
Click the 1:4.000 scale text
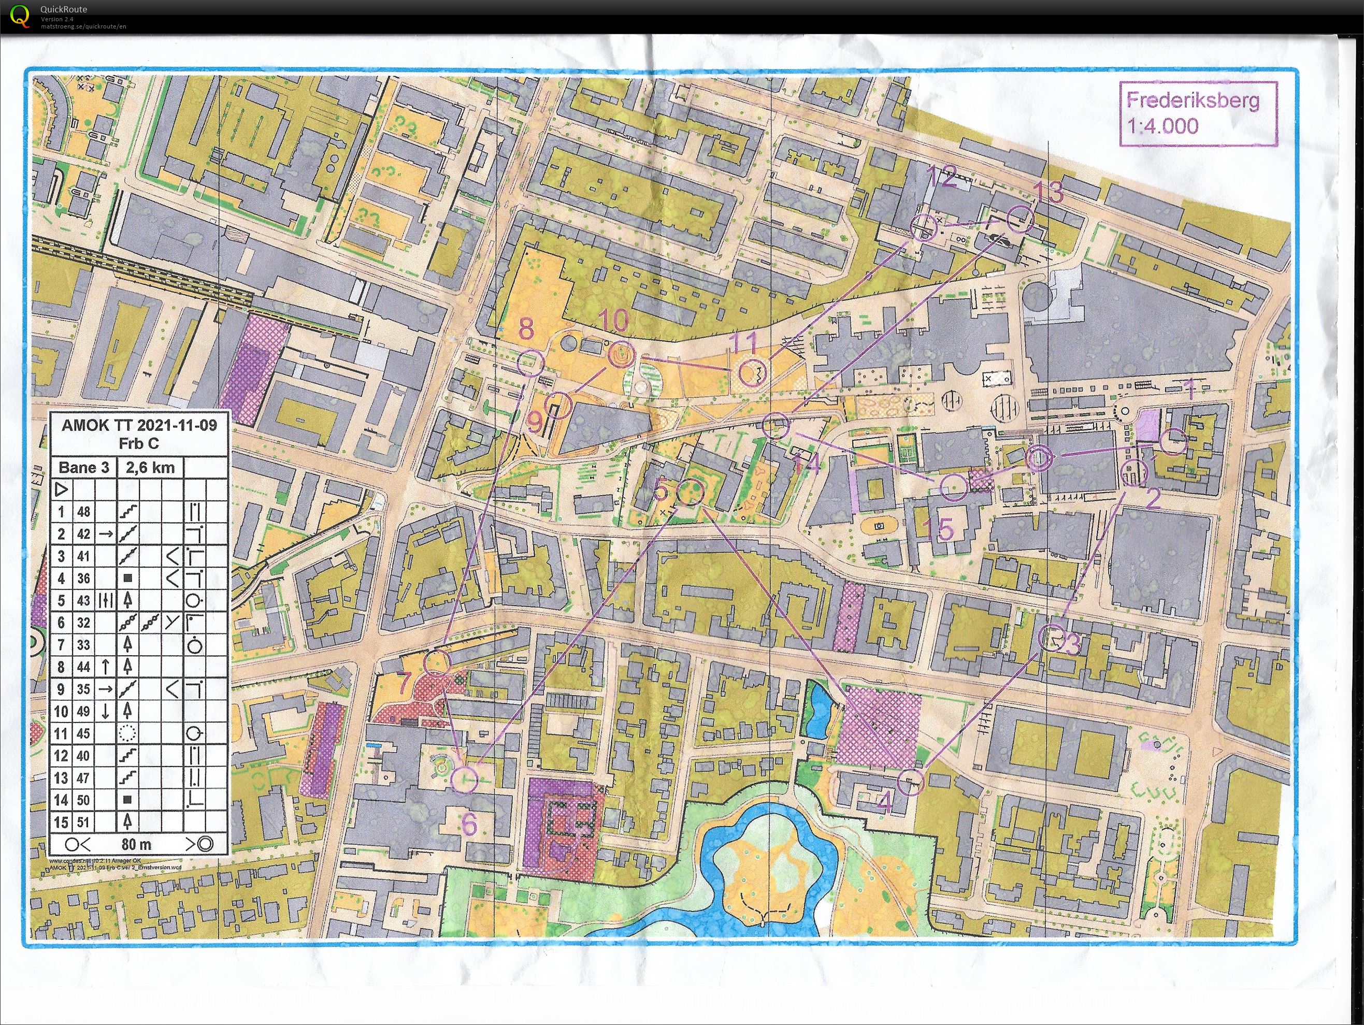click(x=1163, y=126)
